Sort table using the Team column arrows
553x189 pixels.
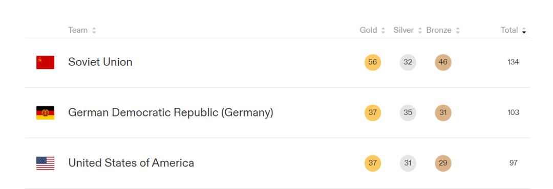click(x=94, y=30)
